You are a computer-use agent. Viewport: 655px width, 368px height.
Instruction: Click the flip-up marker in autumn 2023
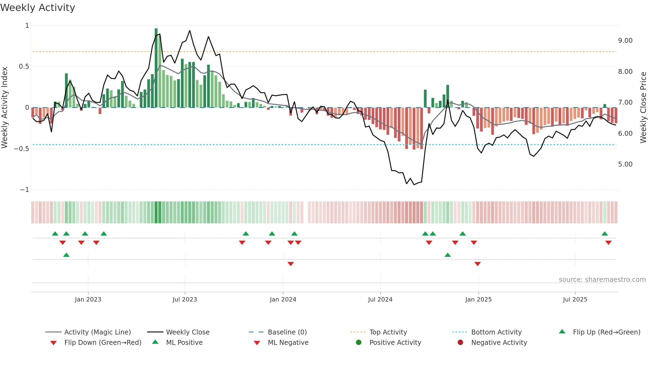click(x=246, y=234)
